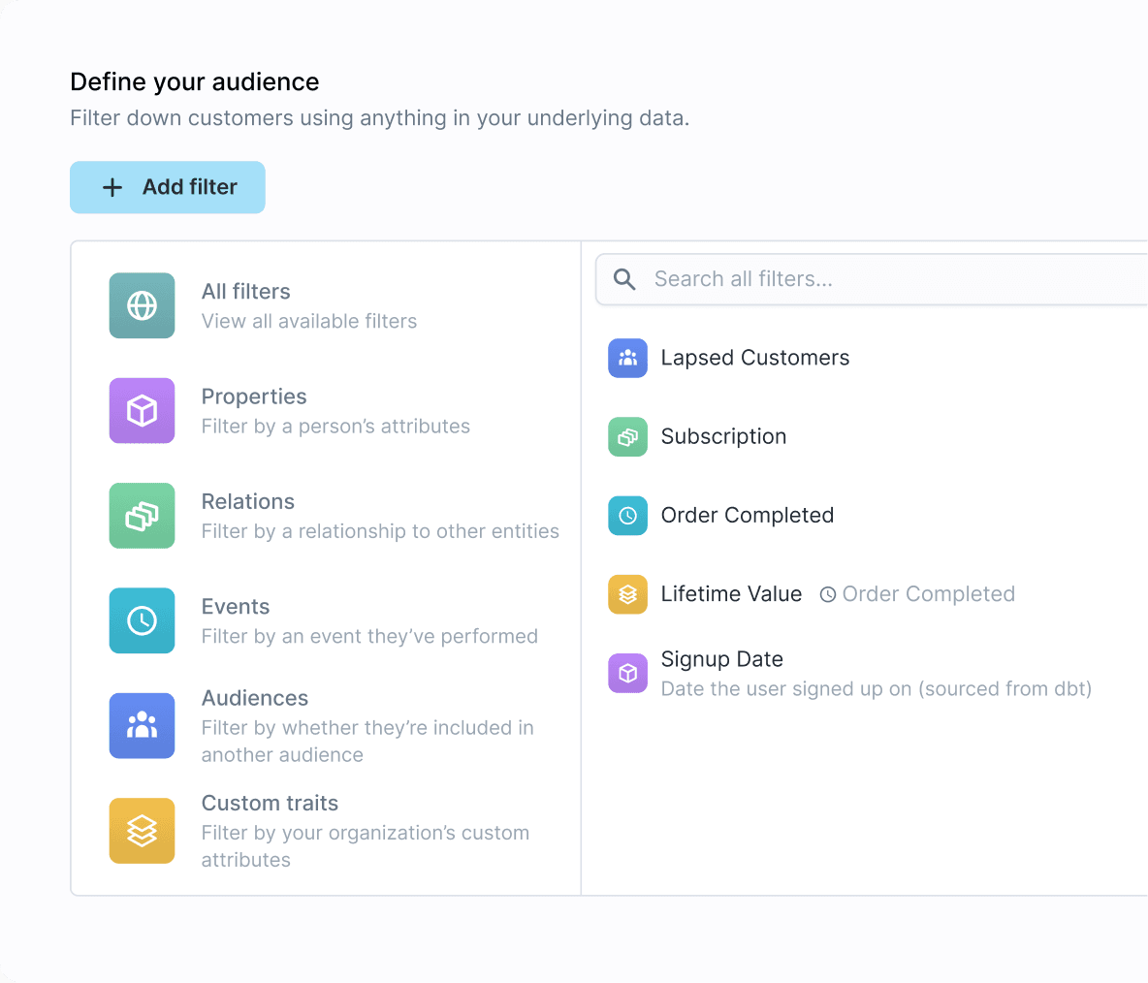The width and height of the screenshot is (1148, 983).
Task: Choose the Lifetime Value custom trait
Action: [731, 594]
